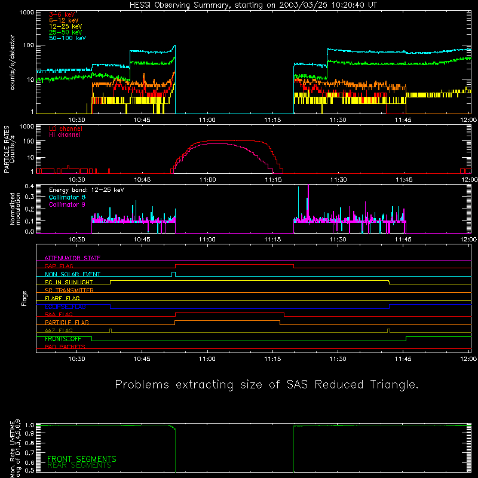
Task: Click the 'SC TRANSMITTER' flag label
Action: tap(69, 290)
